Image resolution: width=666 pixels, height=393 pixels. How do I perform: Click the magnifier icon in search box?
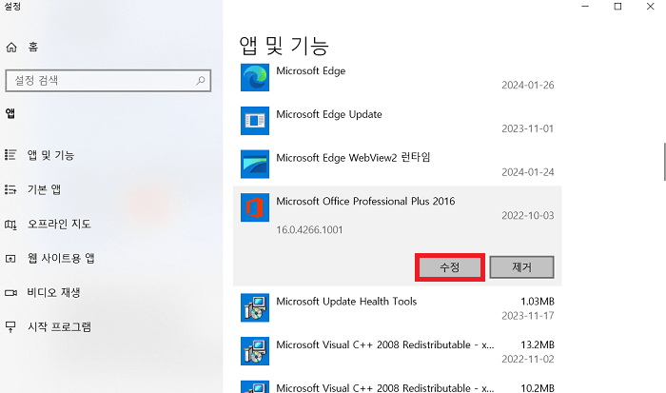201,80
